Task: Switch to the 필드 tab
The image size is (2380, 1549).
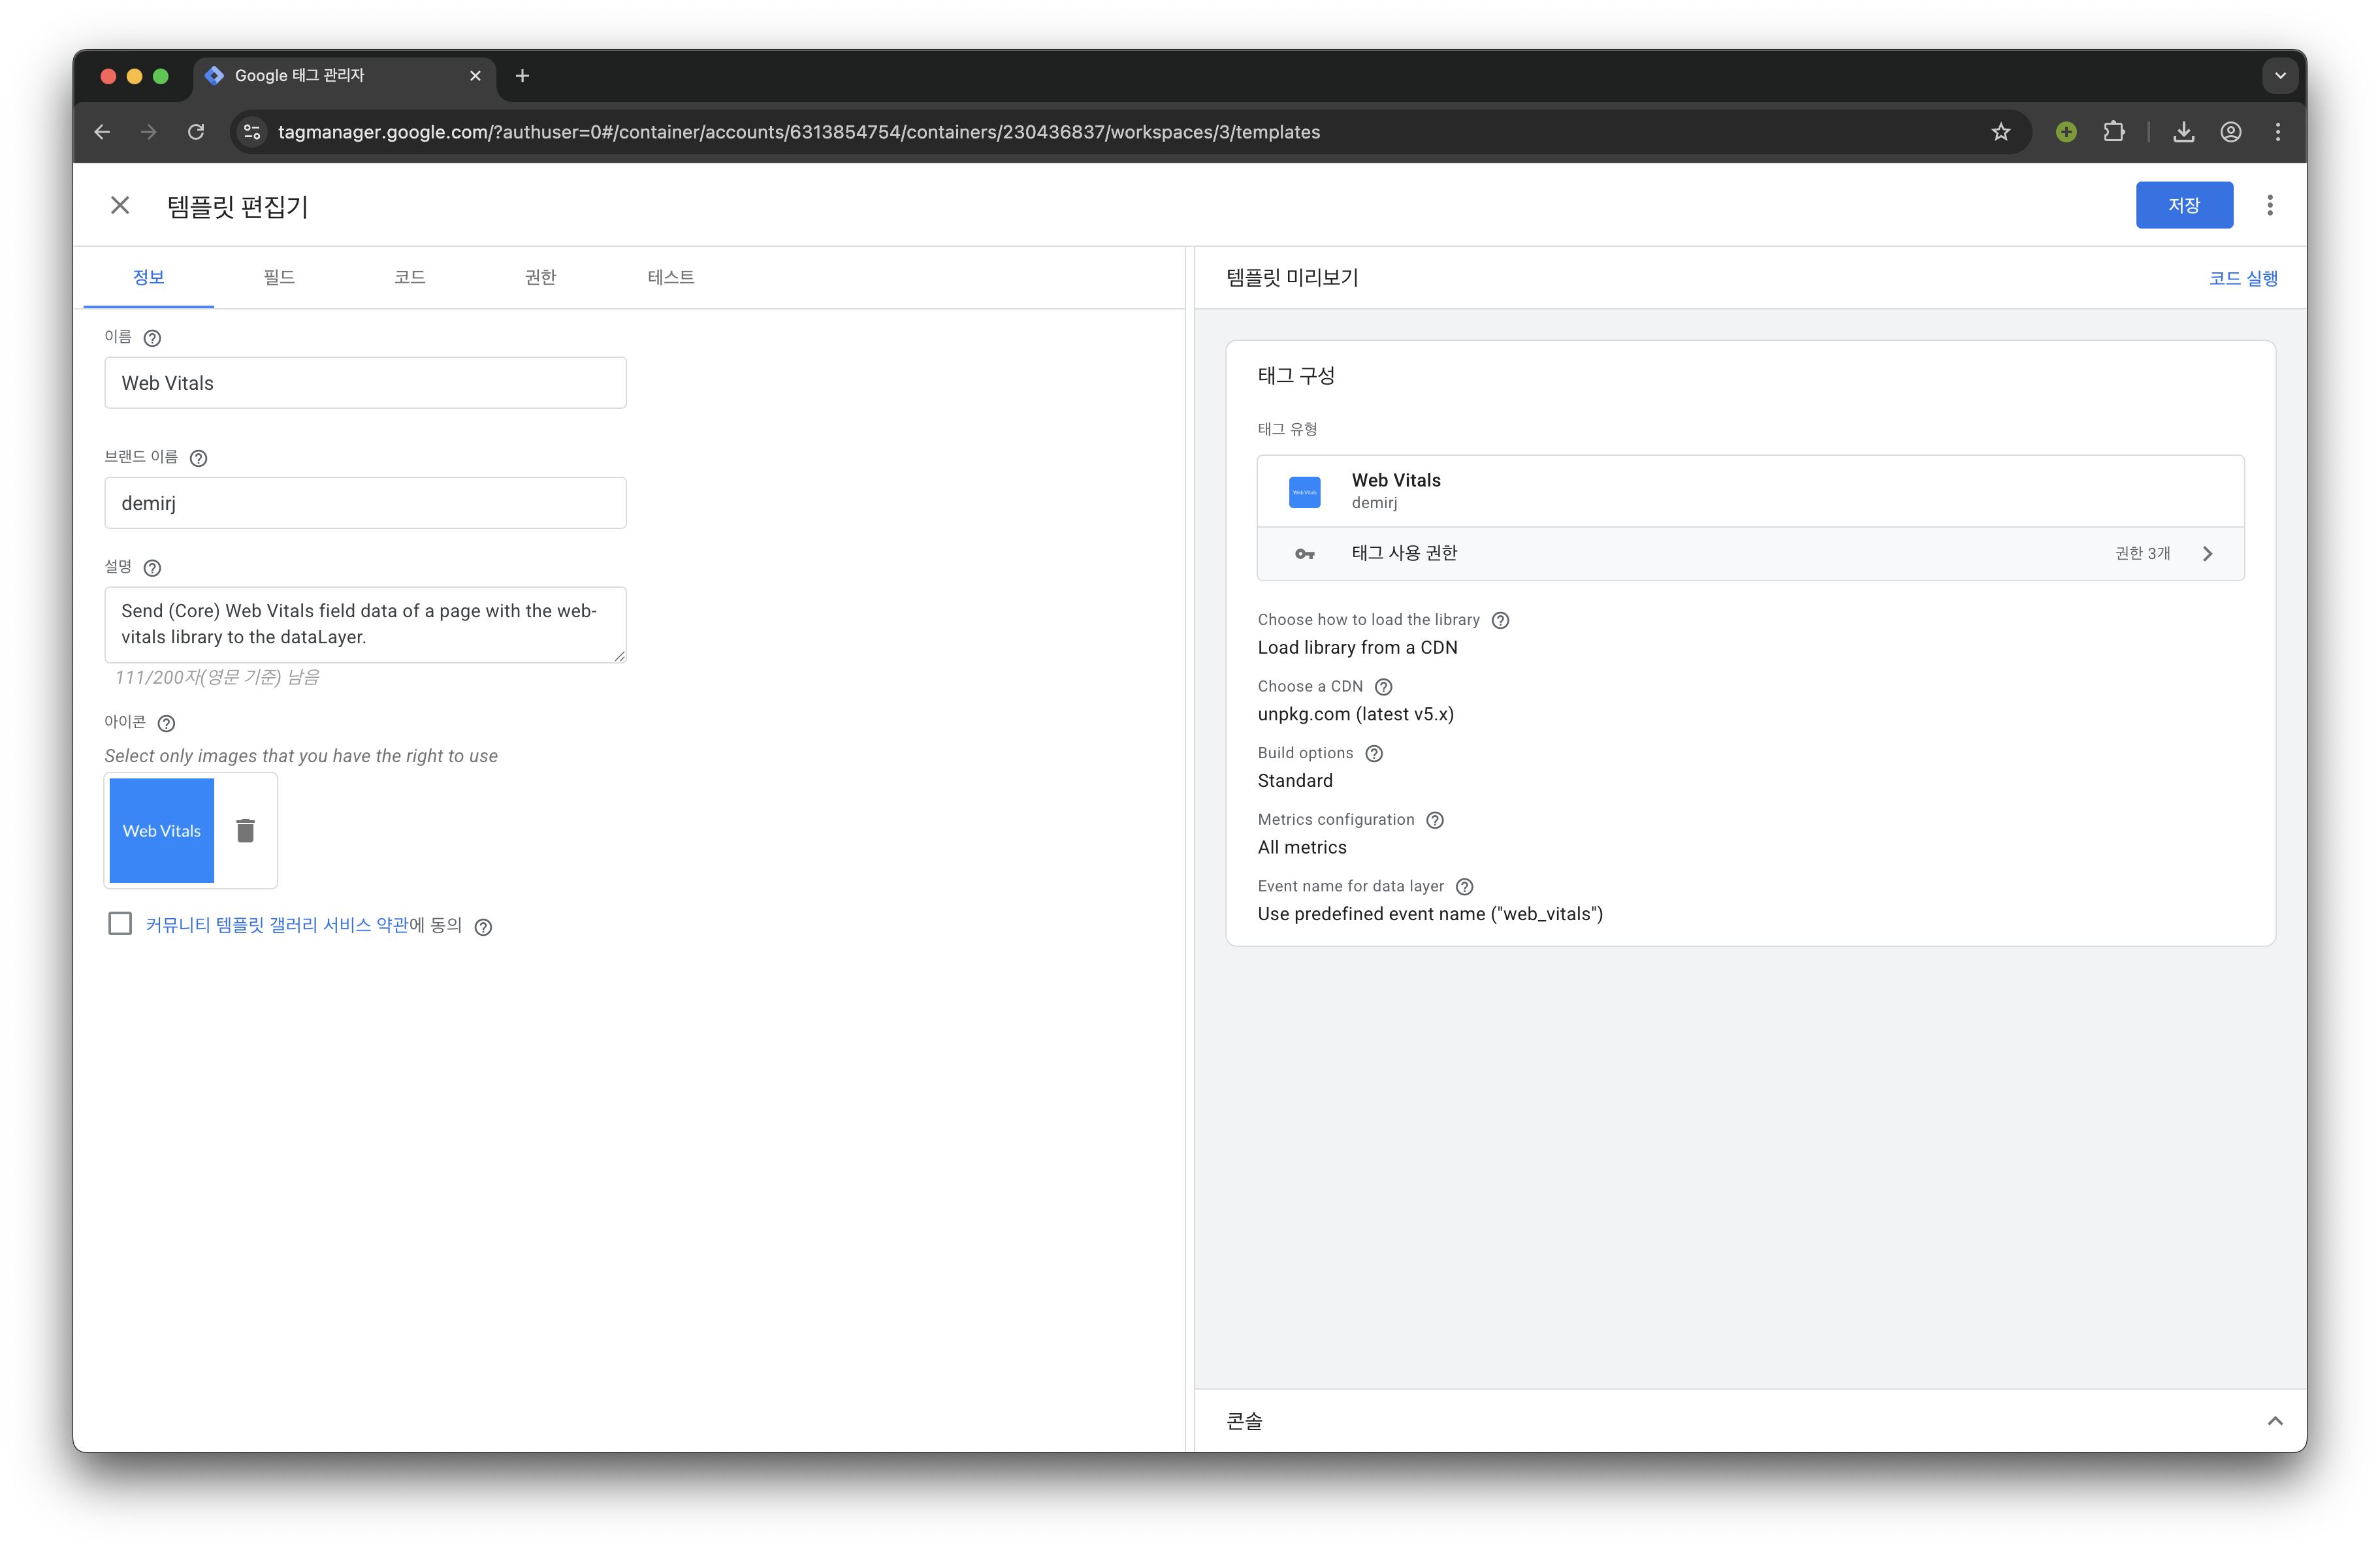Action: (279, 277)
